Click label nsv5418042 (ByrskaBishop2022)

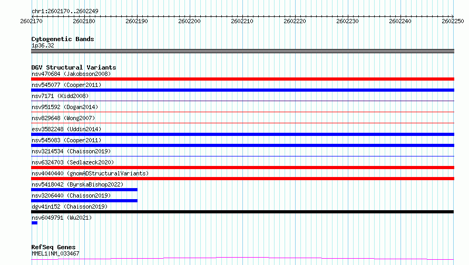77,184
